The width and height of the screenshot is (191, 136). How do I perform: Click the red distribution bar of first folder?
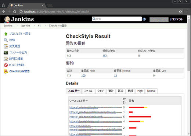coord(136,107)
